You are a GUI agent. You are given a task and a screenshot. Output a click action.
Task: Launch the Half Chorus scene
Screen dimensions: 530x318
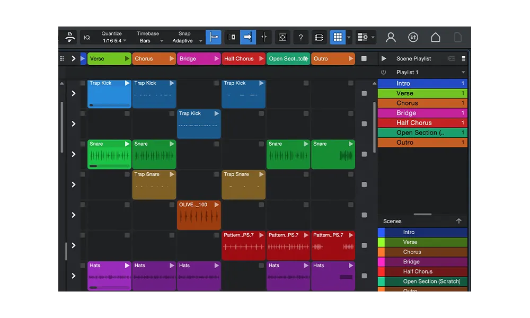click(261, 59)
